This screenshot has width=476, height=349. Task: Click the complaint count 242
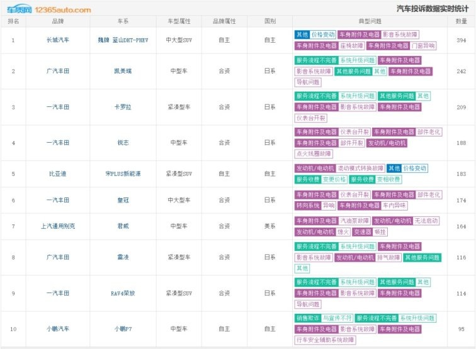[461, 71]
